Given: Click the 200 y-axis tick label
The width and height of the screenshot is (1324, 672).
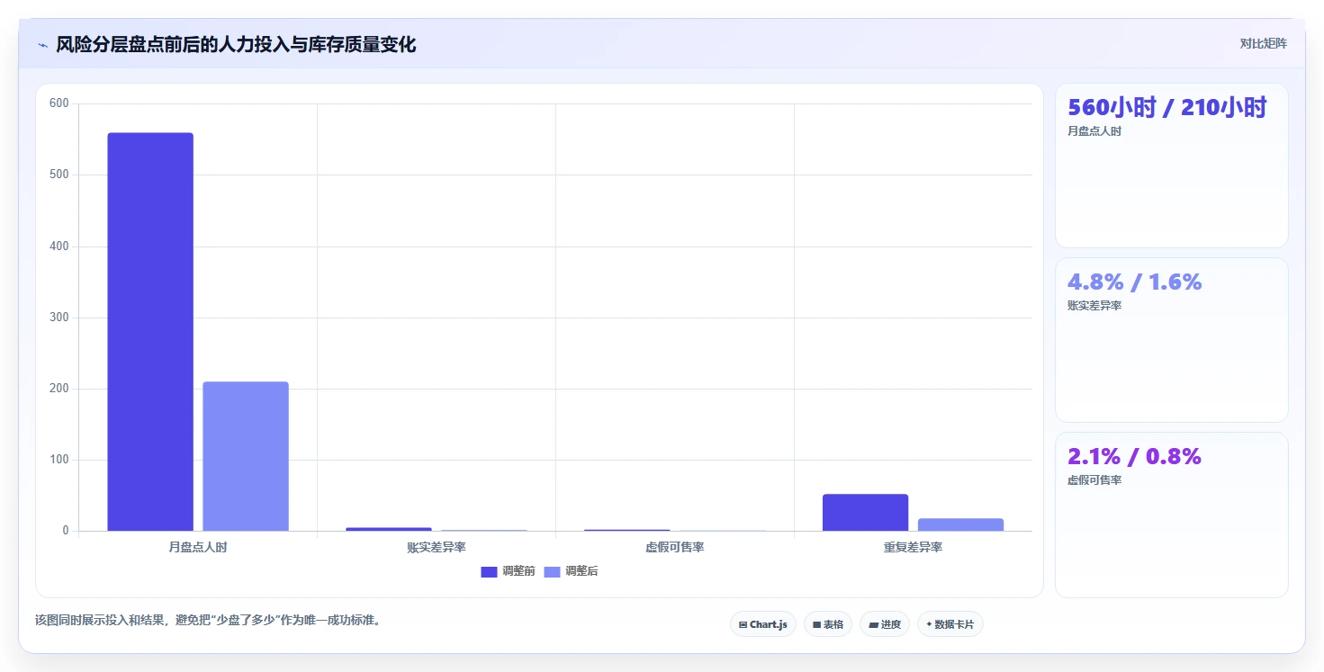Looking at the screenshot, I should pyautogui.click(x=59, y=389).
